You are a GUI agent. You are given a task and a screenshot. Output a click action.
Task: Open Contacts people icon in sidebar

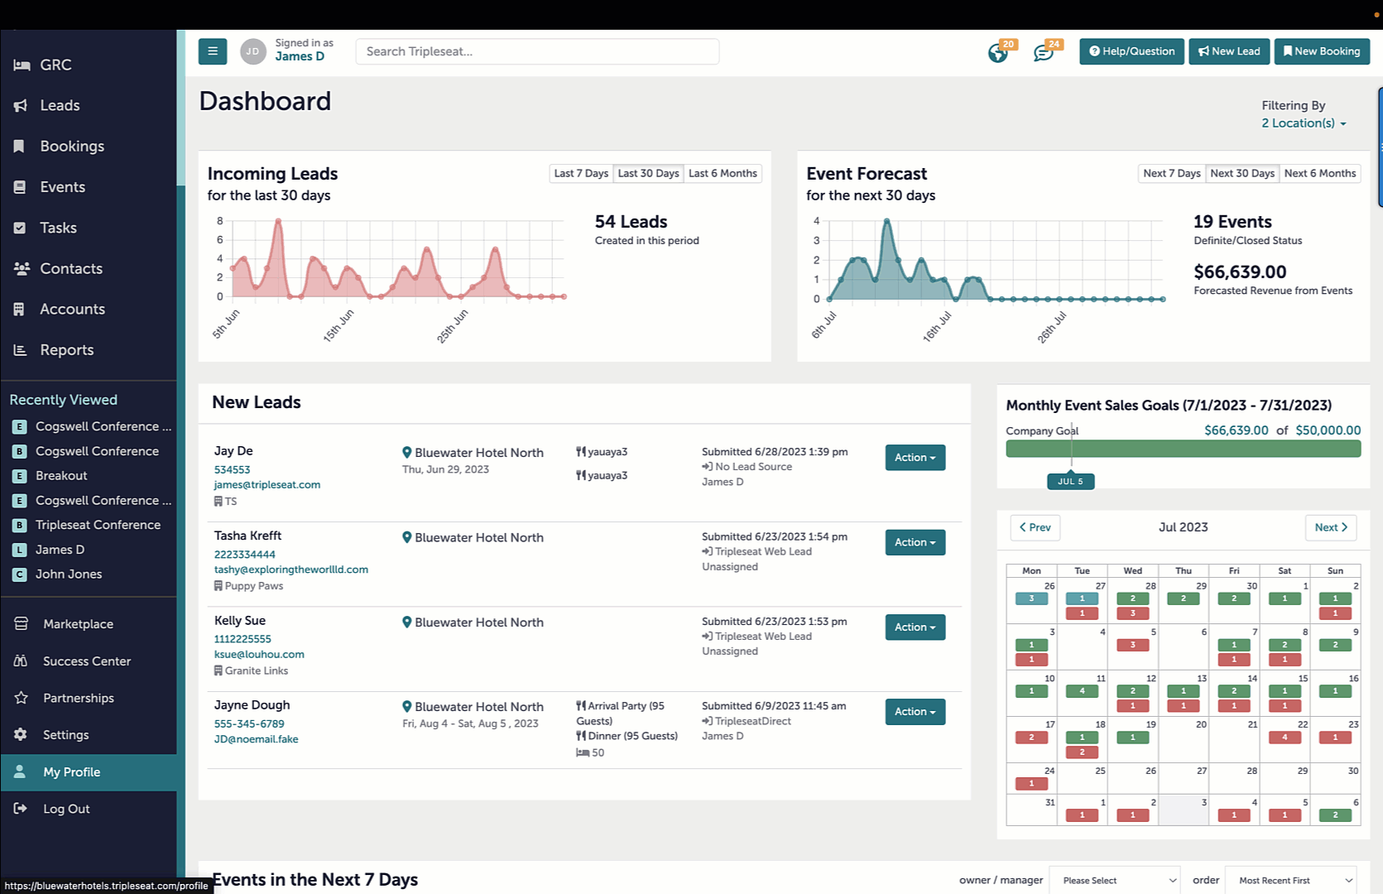[21, 268]
